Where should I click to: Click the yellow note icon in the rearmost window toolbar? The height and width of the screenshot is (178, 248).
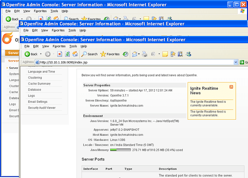[146, 18]
